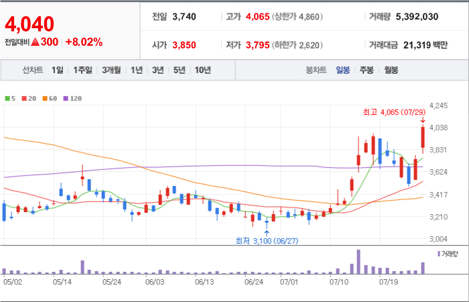
Task: Show the 3개월 line chart
Action: [x=111, y=70]
